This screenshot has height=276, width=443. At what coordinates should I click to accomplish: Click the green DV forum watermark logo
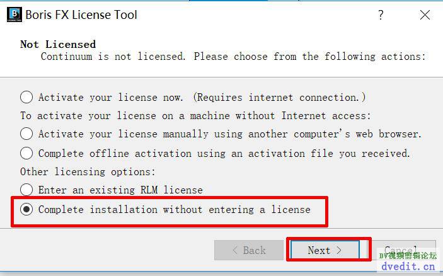tap(408, 255)
